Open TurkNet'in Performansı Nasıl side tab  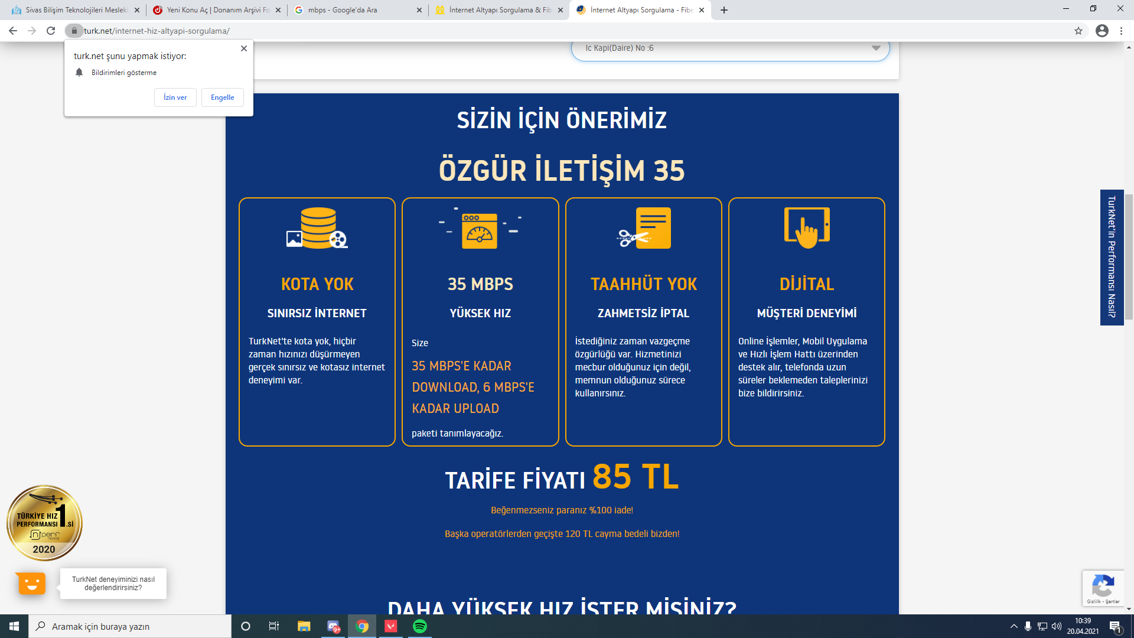(x=1112, y=257)
